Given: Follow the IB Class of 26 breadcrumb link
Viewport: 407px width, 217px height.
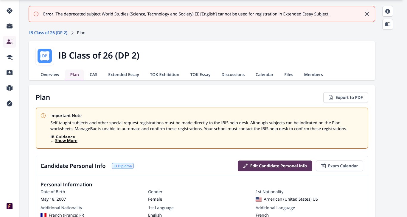Looking at the screenshot, I should pos(48,33).
